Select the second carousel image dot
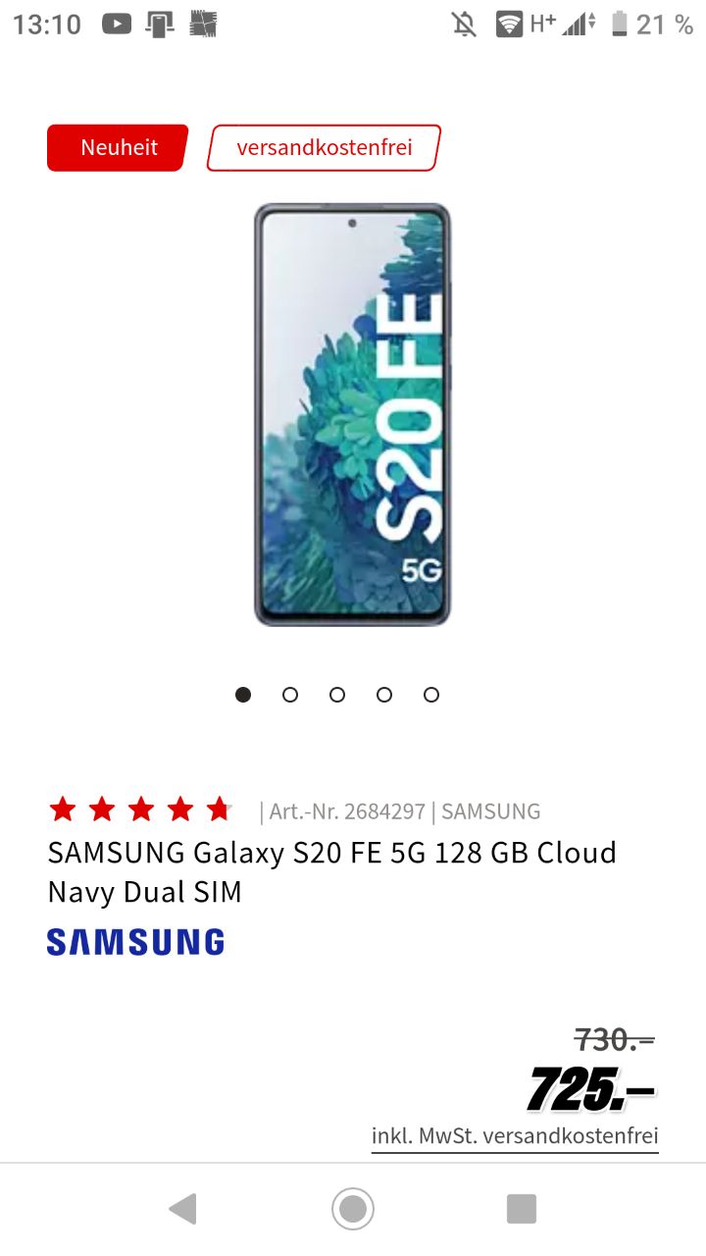The image size is (706, 1256). tap(290, 695)
